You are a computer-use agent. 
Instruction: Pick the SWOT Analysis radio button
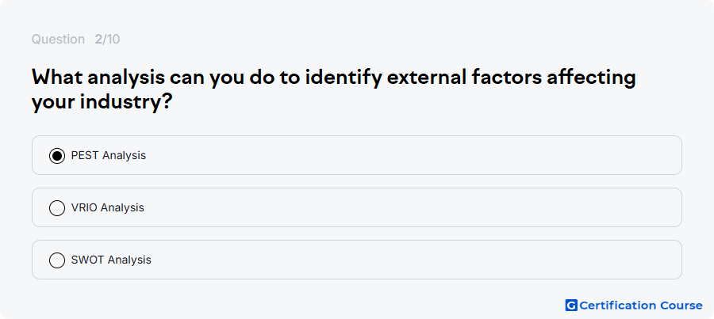(57, 260)
